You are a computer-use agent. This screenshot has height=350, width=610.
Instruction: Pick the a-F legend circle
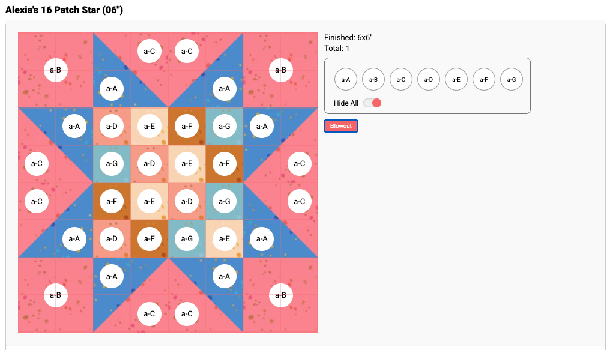pos(484,79)
